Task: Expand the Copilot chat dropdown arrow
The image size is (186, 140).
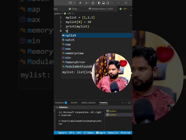Action: click(74, 3)
